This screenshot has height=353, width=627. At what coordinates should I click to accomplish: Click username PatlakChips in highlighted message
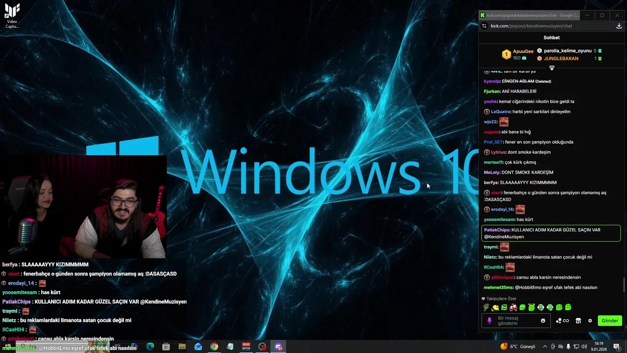[x=497, y=230]
